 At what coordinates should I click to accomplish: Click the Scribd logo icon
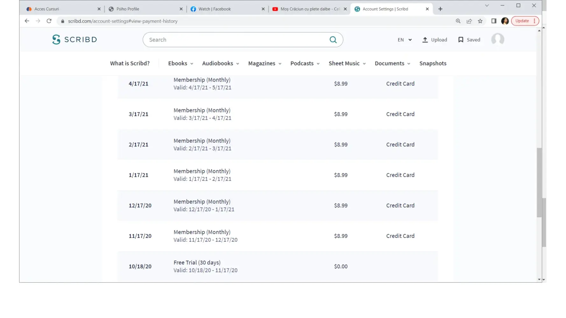[x=56, y=39]
